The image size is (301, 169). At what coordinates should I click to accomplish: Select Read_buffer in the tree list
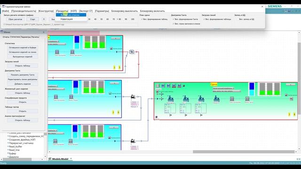click(16, 146)
